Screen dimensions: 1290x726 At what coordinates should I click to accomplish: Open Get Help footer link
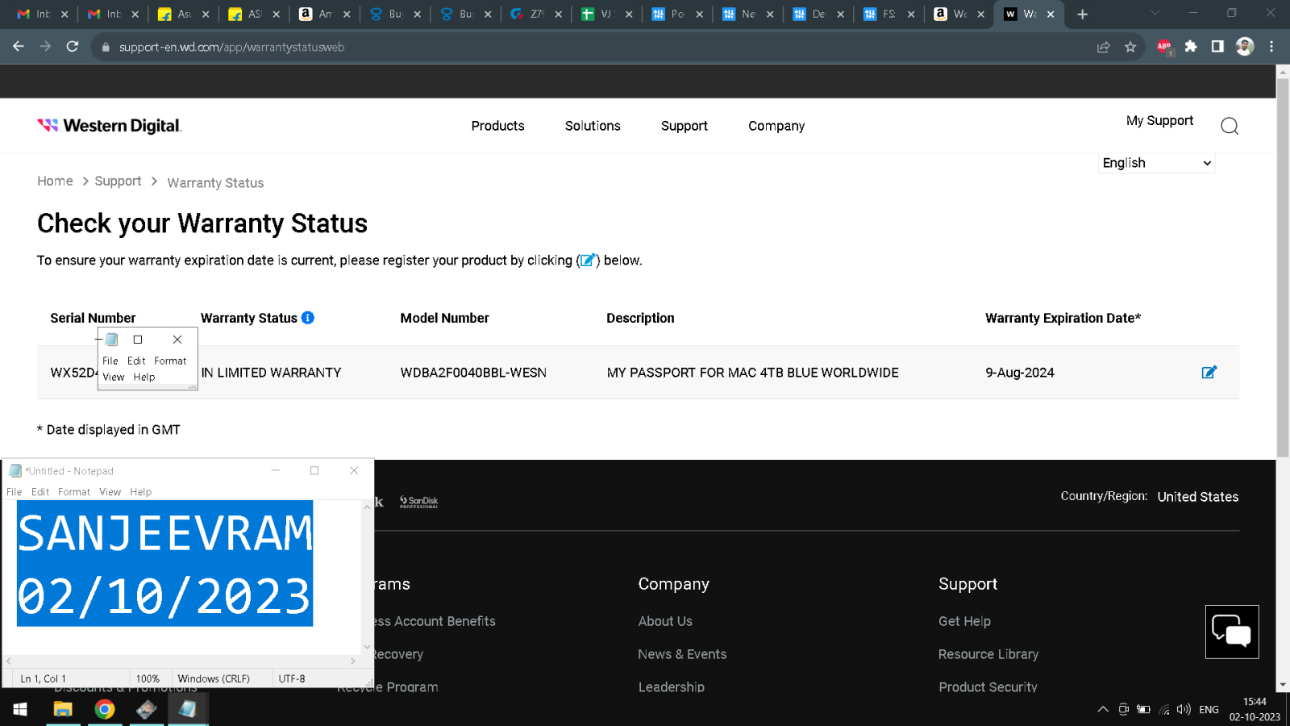(964, 621)
